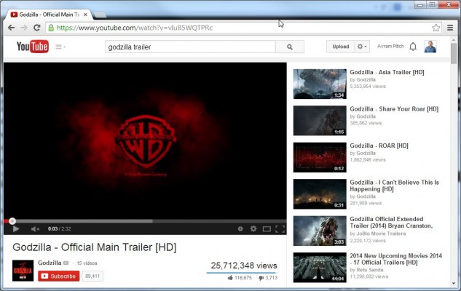The image size is (461, 291).
Task: Open the settings gear dropdown beside Upload
Action: [x=361, y=47]
